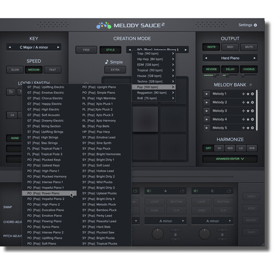Choose ST [Pop] String Section style
This screenshot has width=273, height=273.
tap(49, 126)
